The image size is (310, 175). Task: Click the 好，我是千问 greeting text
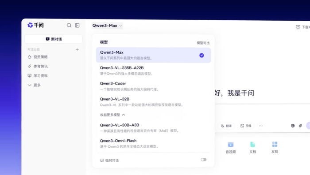tap(234, 93)
